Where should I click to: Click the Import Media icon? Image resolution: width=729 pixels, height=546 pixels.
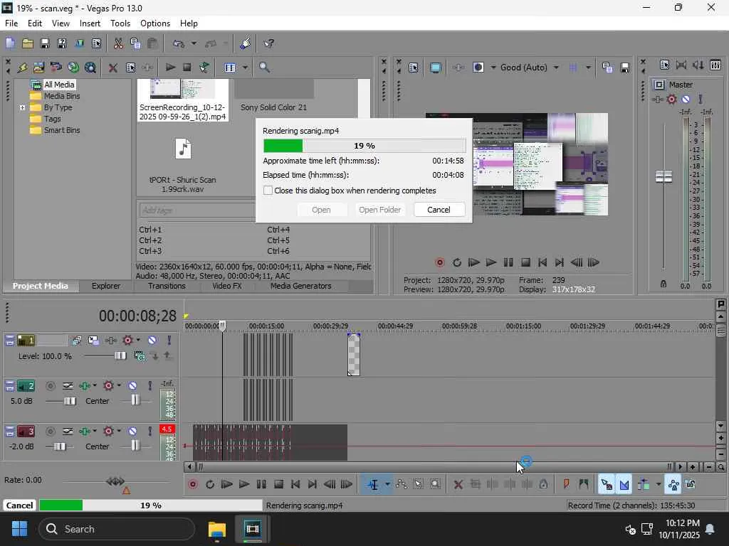coord(38,68)
